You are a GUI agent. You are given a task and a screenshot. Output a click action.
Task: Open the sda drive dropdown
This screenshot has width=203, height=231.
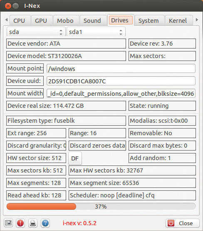[36, 32]
